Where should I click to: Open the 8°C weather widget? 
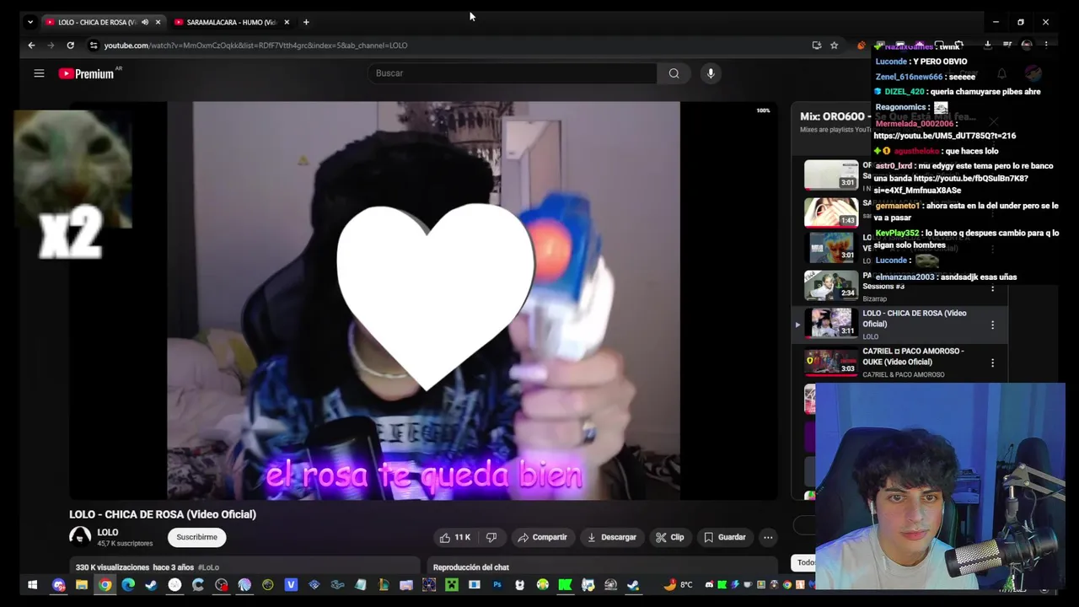pos(679,584)
